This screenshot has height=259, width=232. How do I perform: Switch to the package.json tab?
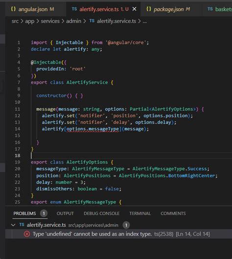pyautogui.click(x=171, y=9)
